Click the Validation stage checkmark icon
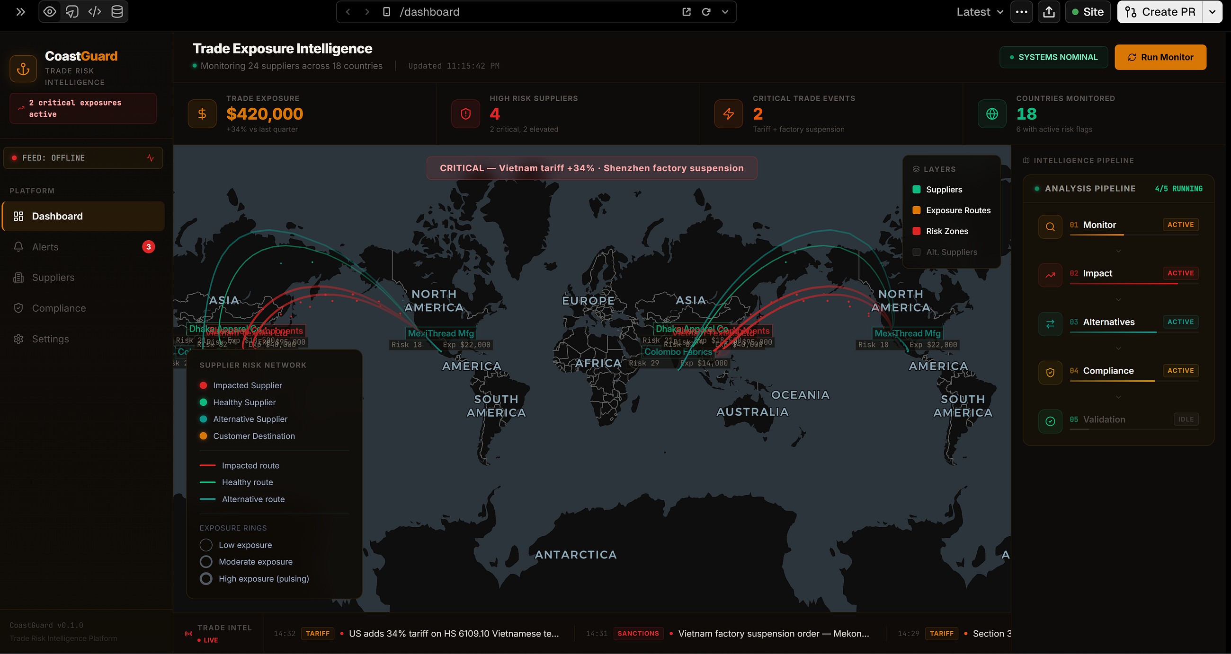The height and width of the screenshot is (654, 1231). pyautogui.click(x=1050, y=421)
